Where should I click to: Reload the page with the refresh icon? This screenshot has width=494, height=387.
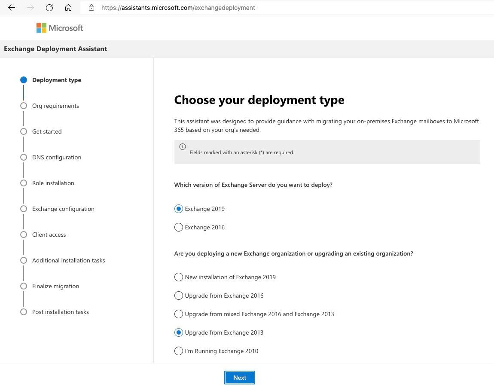(x=49, y=8)
